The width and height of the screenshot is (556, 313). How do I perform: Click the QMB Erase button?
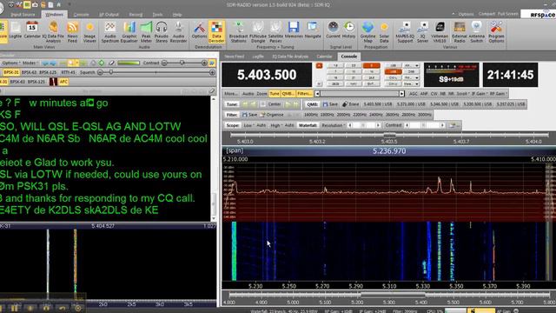[x=351, y=104]
